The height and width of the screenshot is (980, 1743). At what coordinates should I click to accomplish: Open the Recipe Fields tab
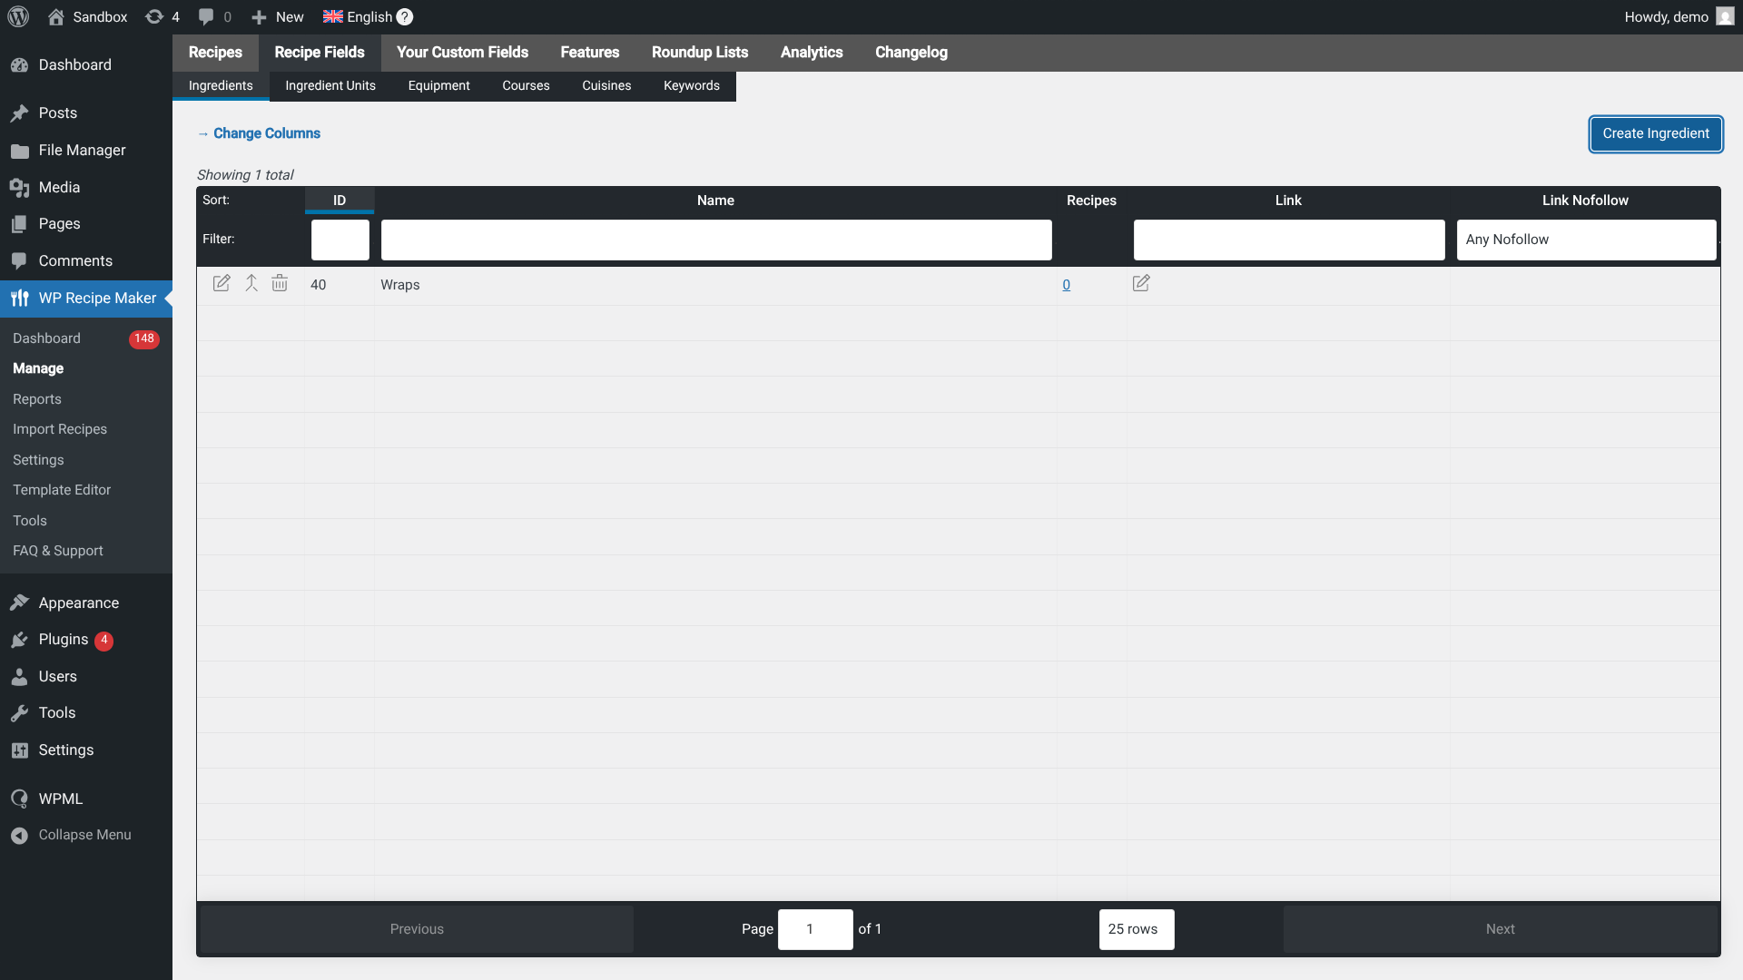tap(320, 53)
